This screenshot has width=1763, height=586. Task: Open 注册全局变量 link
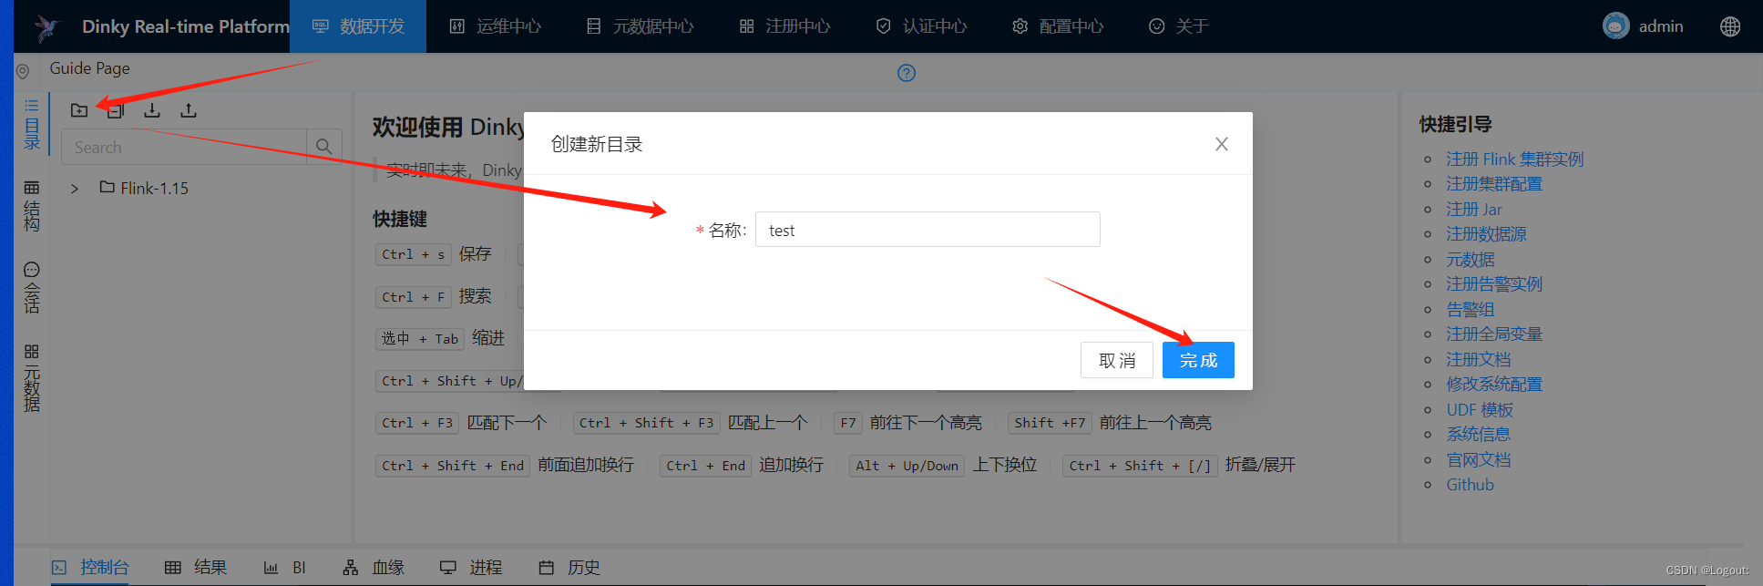[x=1494, y=334]
